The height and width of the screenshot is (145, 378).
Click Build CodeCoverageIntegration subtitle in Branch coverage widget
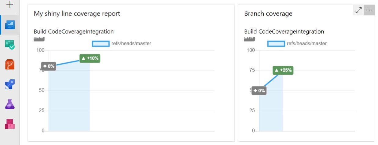click(284, 32)
